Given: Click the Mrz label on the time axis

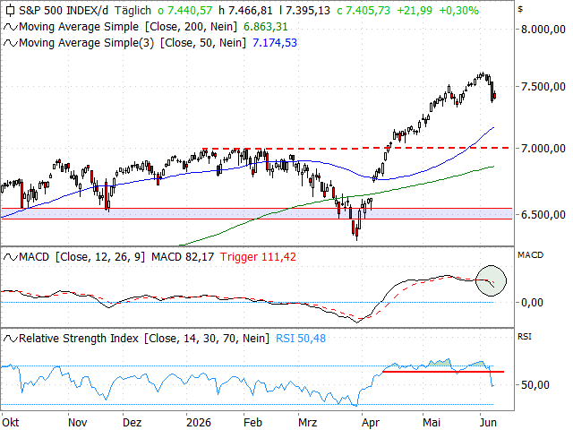Looking at the screenshot, I should tap(307, 423).
